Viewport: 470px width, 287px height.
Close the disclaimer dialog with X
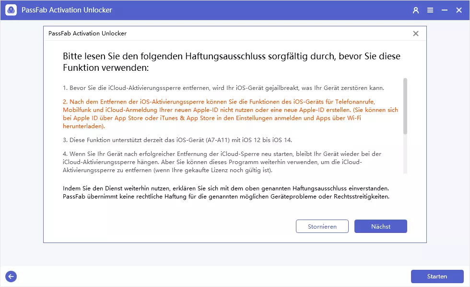pyautogui.click(x=415, y=33)
